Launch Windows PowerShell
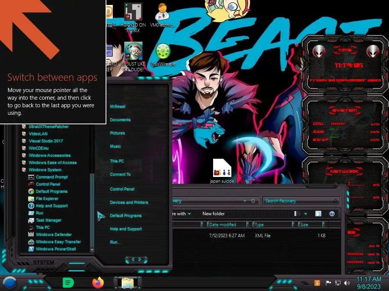Screen dimensions: 389x291 (x=56, y=249)
